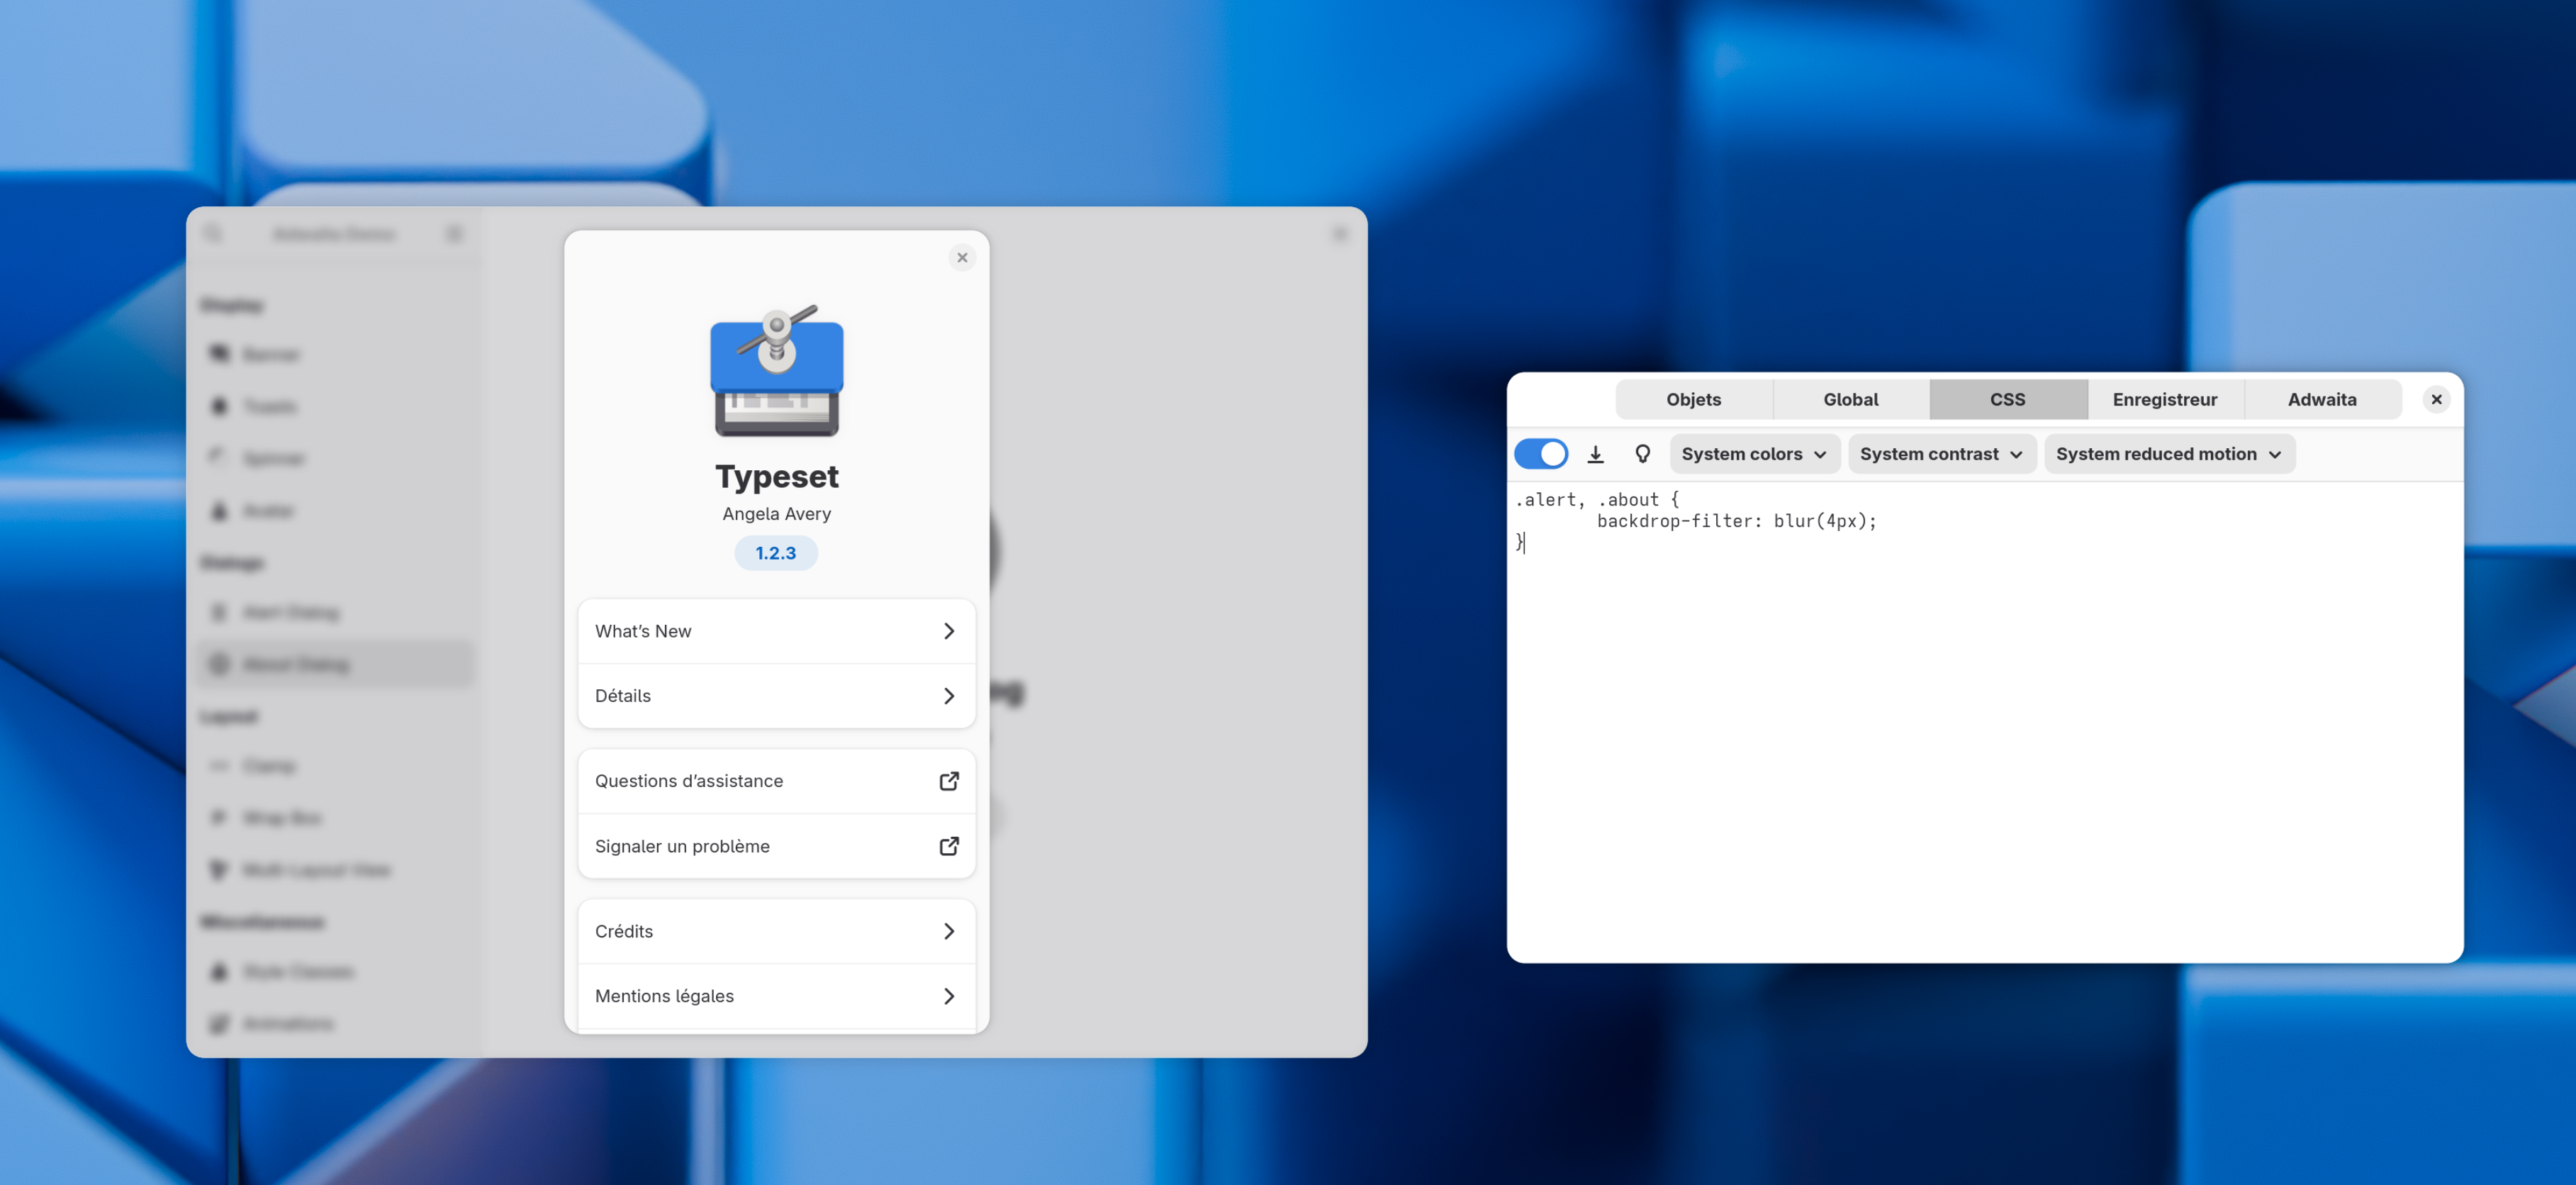The image size is (2576, 1185).
Task: Click external link icon for Questions d'assistance
Action: 948,781
